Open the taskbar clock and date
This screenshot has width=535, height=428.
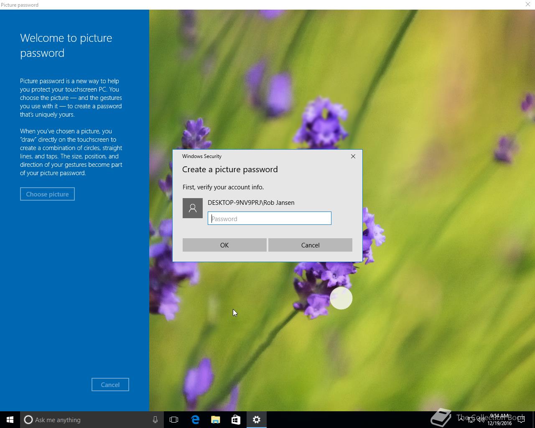click(x=499, y=420)
